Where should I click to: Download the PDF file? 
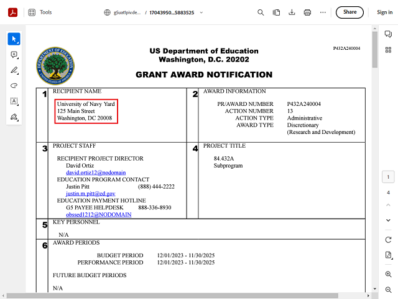coord(276,12)
